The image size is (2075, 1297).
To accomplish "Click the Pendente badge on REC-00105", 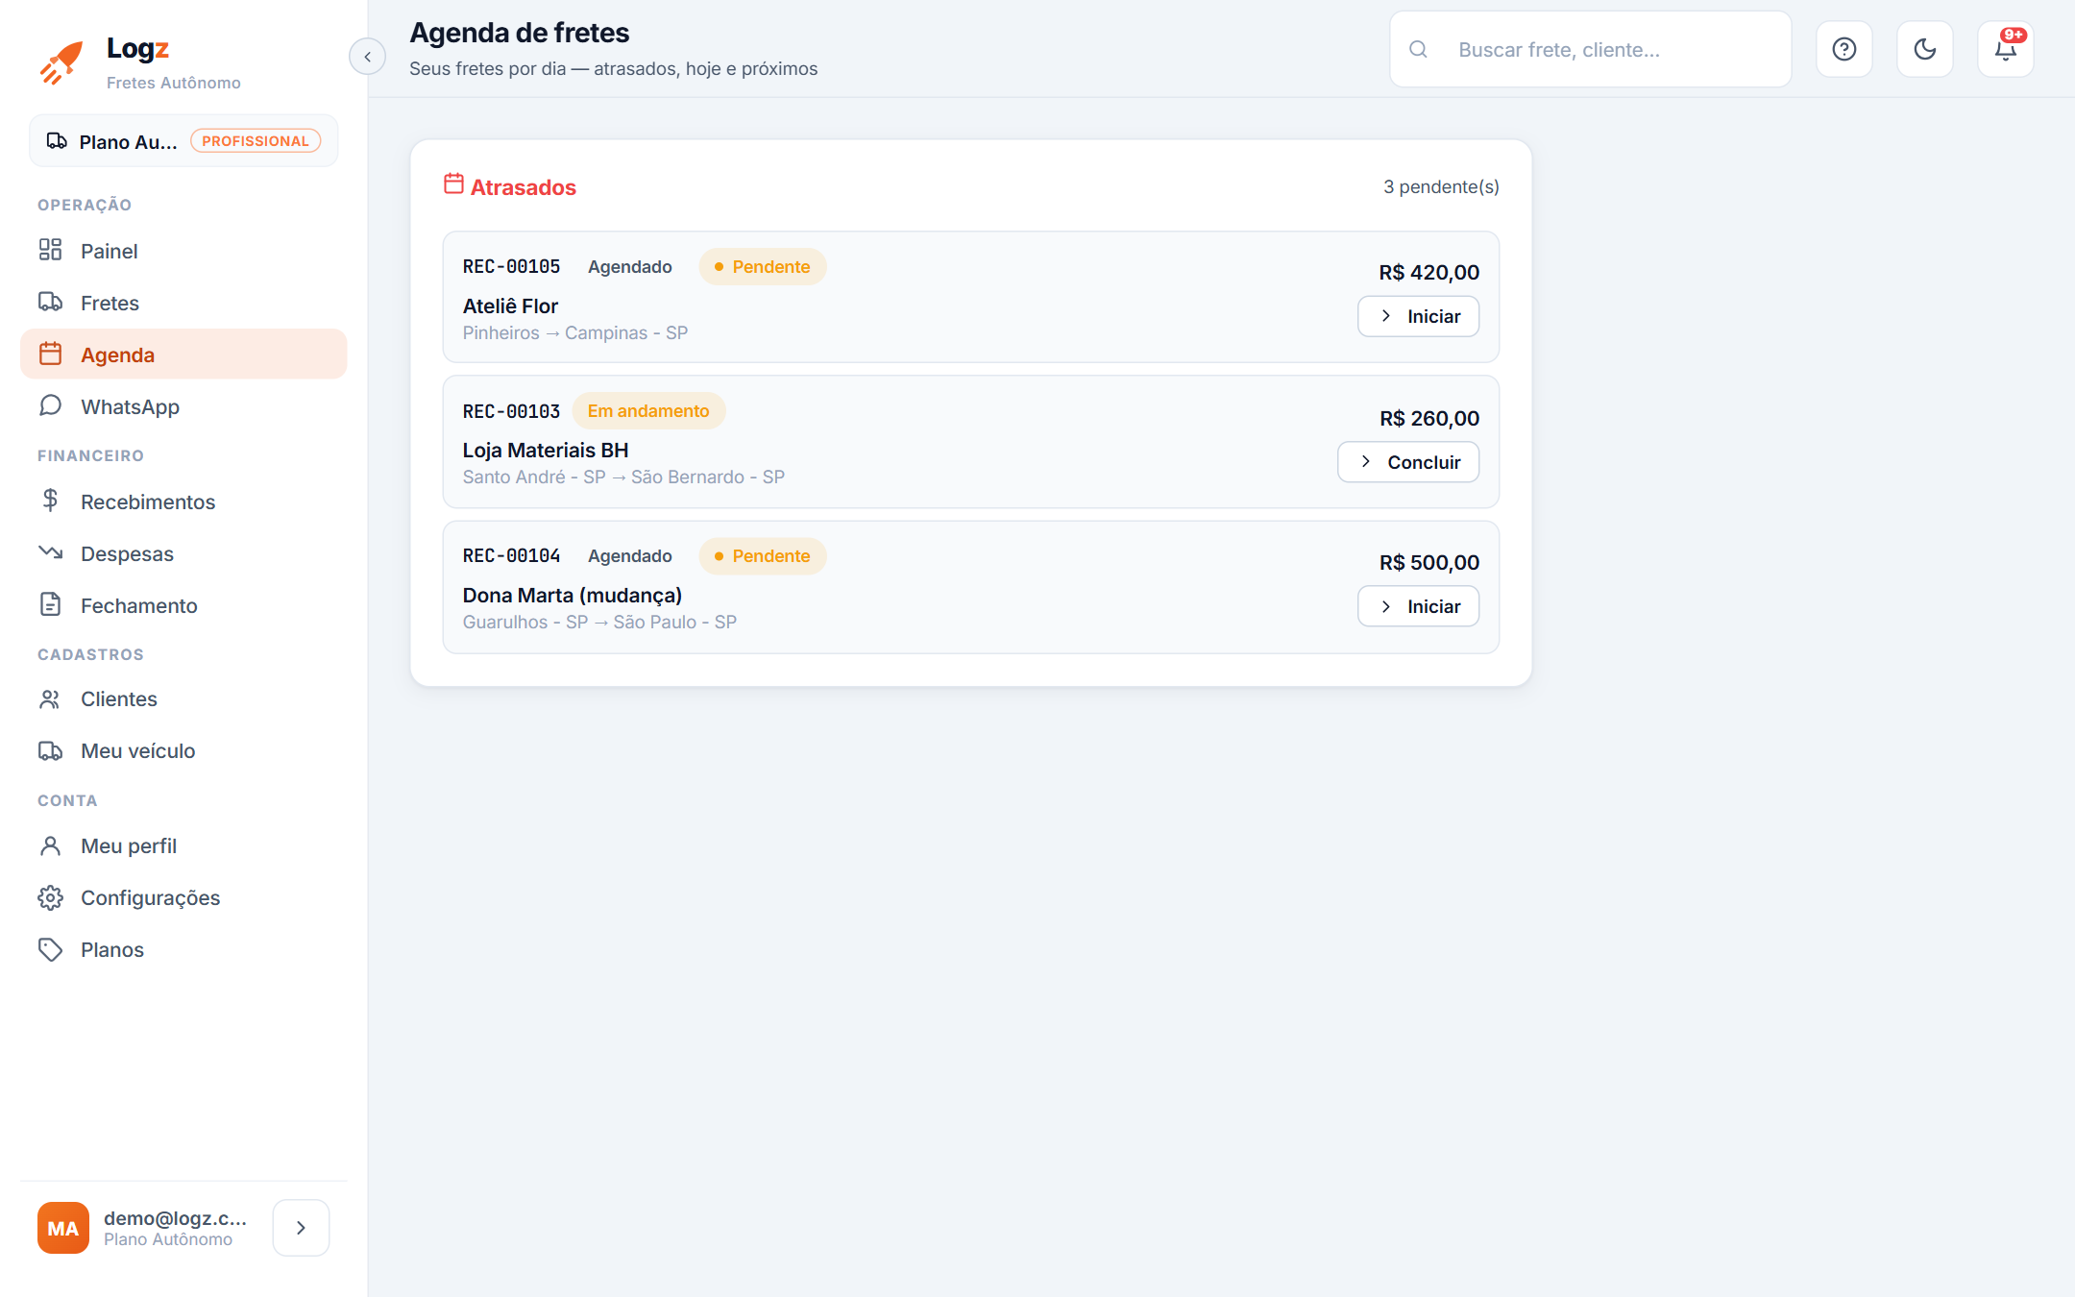I will coord(763,266).
